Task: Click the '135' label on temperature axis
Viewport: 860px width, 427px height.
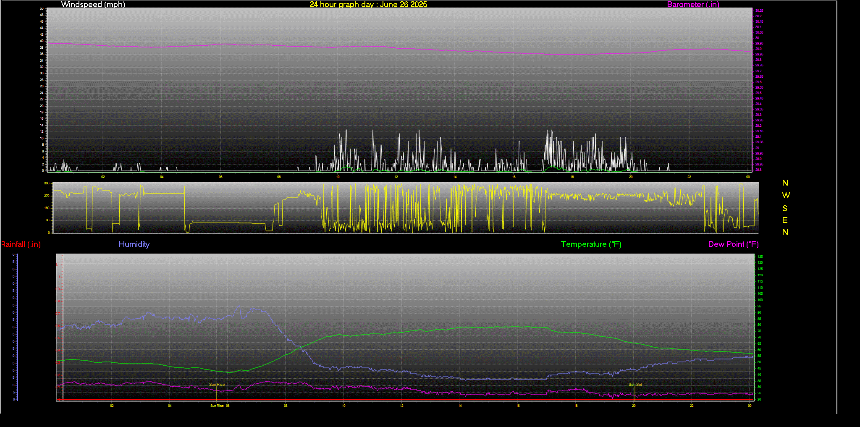Action: pyautogui.click(x=760, y=257)
